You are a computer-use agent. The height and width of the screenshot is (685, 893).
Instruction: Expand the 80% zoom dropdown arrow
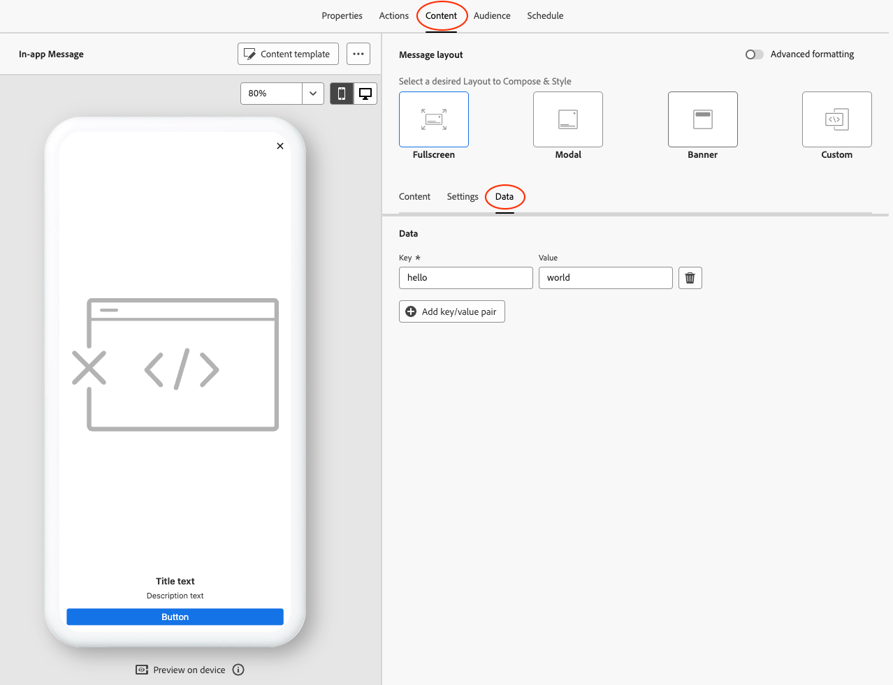[x=313, y=94]
